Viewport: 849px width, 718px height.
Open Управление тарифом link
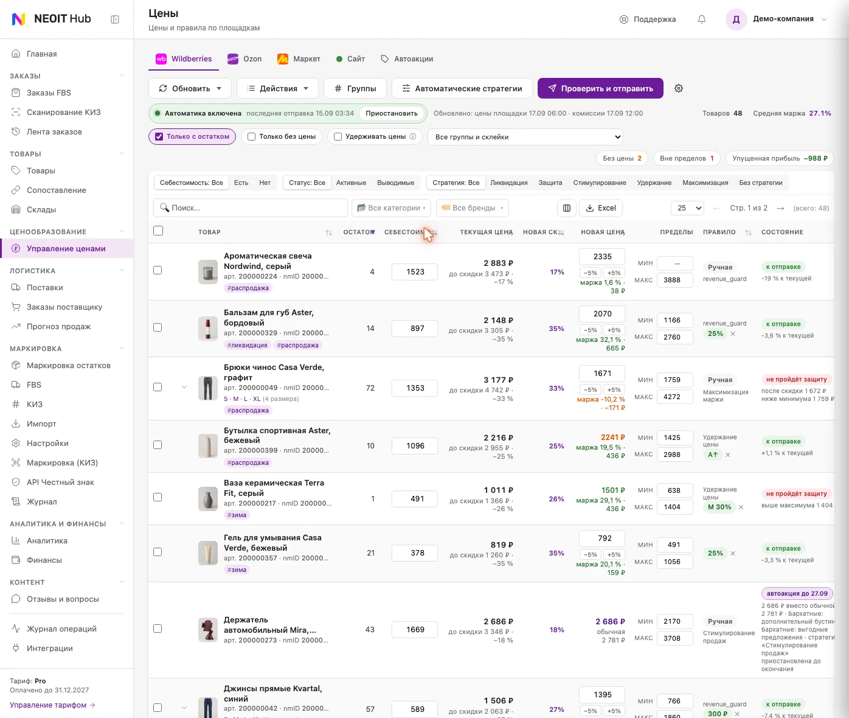(x=52, y=705)
